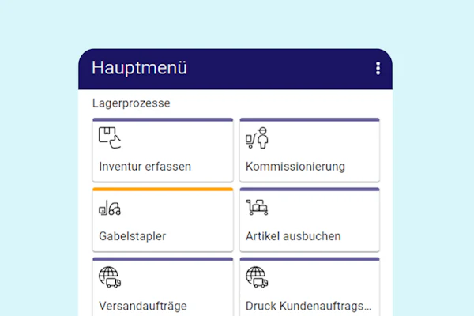The height and width of the screenshot is (316, 474).
Task: Open the Inventur erfassen tile
Action: (x=163, y=150)
